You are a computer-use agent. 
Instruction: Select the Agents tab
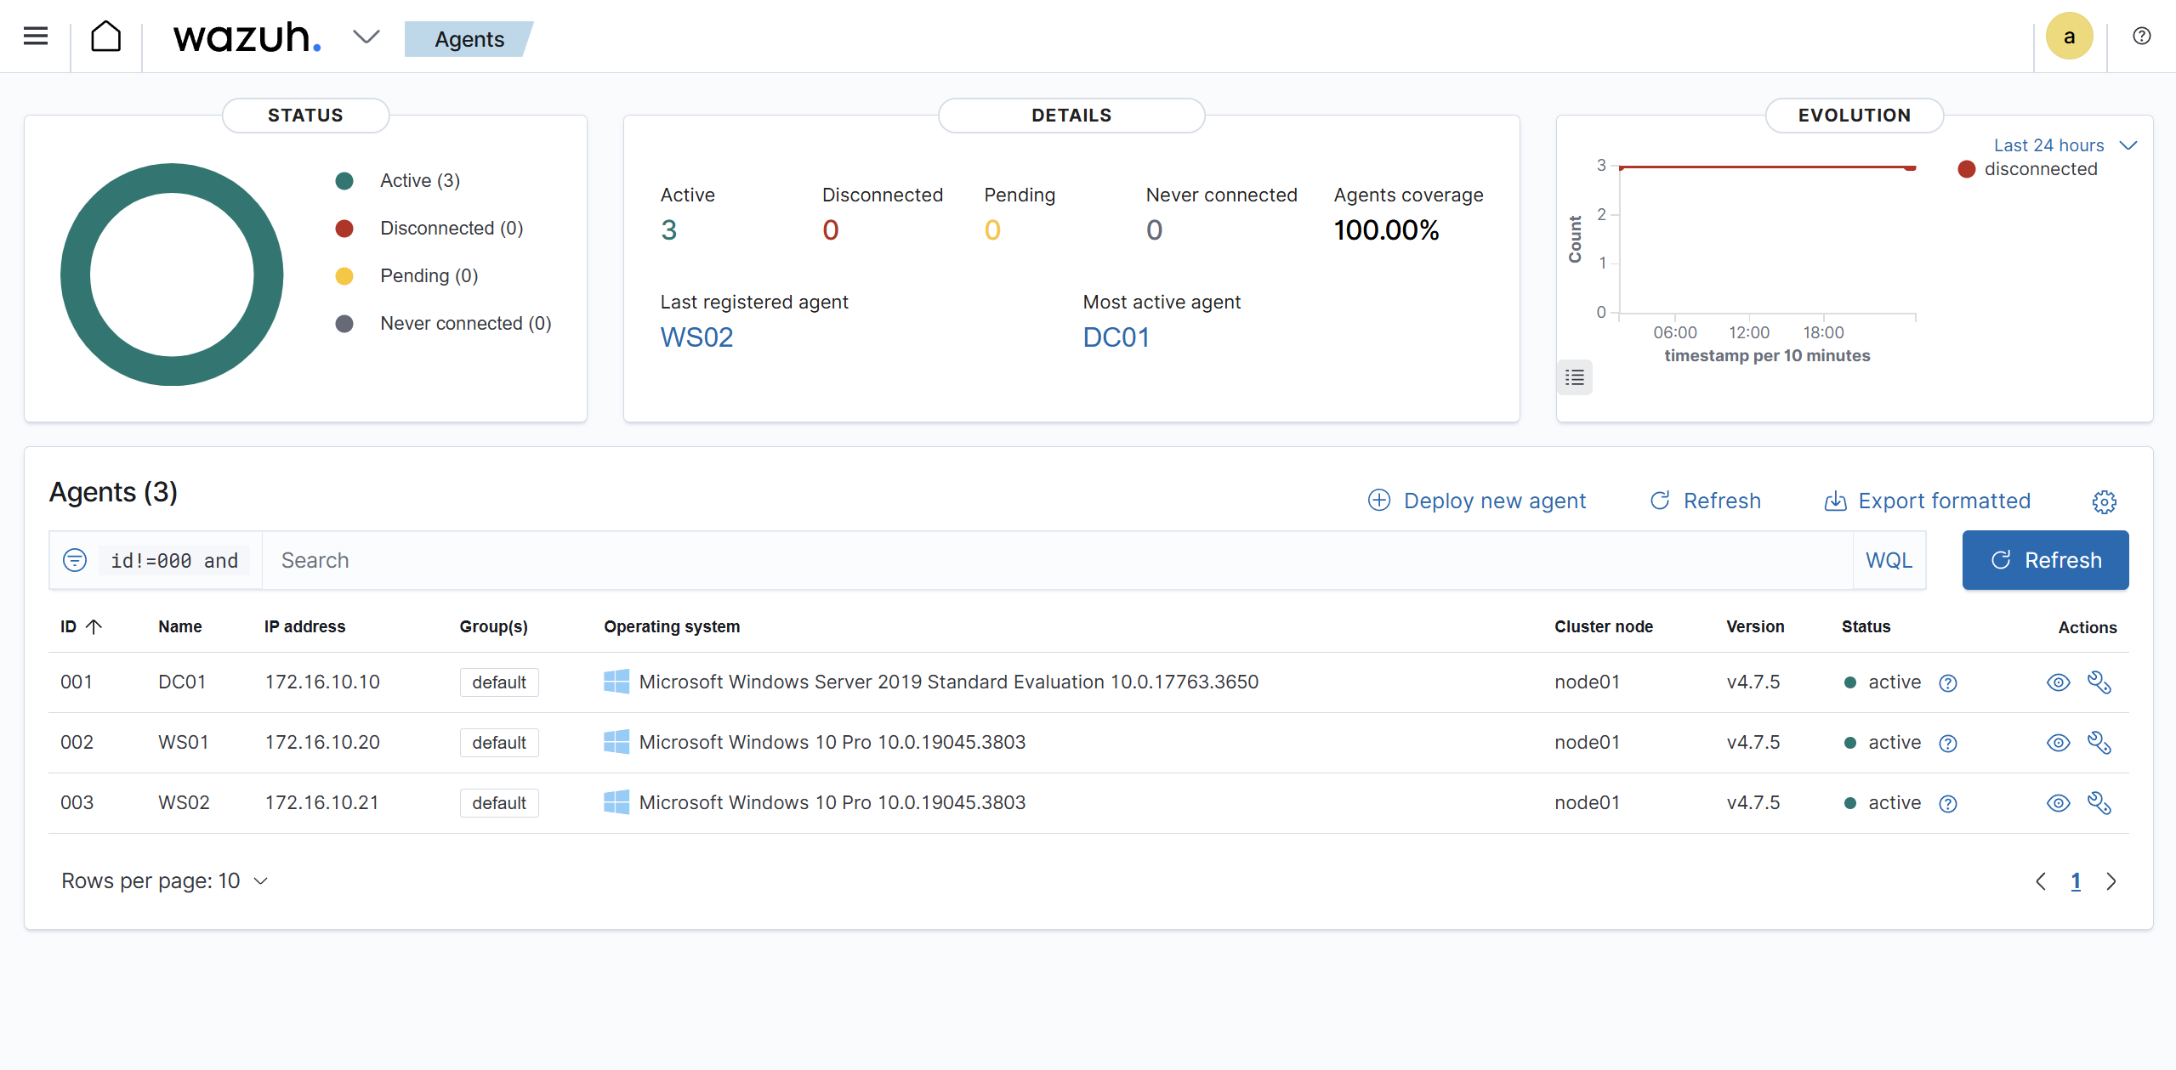[469, 39]
